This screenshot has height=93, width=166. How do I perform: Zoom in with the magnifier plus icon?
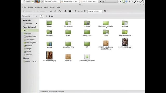(x=85, y=11)
